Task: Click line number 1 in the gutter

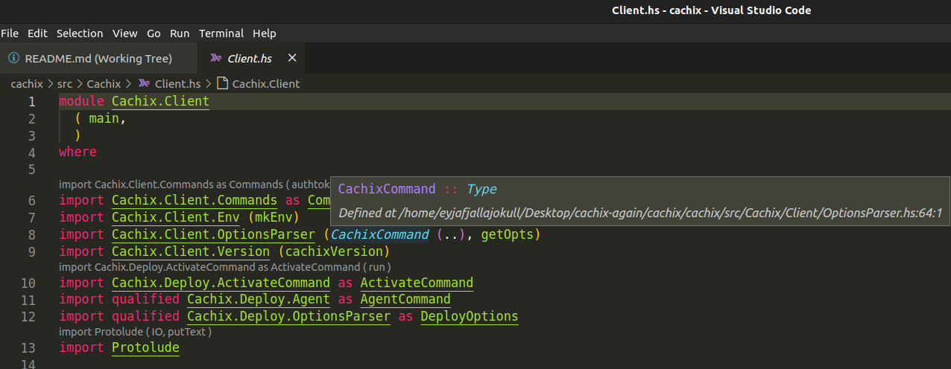Action: coord(31,102)
